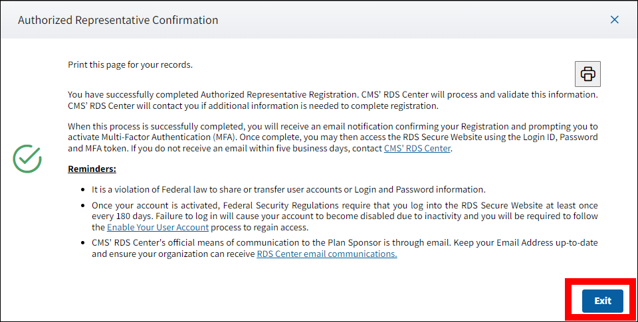Click the 'CMS' RDS Center will contact you' sentence
The width and height of the screenshot is (638, 322).
(253, 106)
